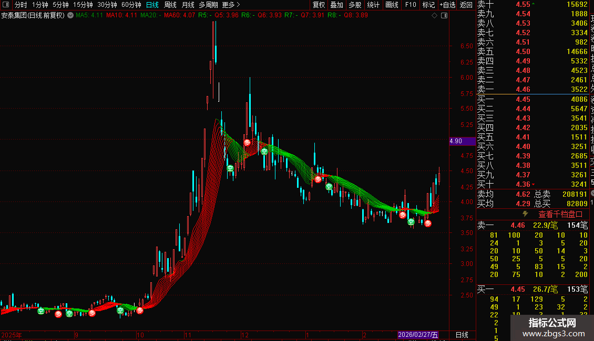Image resolution: width=594 pixels, height=341 pixels.
Task: Click the 日线 label beside the date marker
Action: click(462, 335)
